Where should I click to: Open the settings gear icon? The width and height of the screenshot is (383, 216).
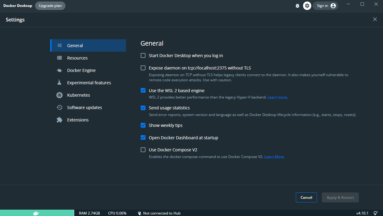tap(307, 6)
